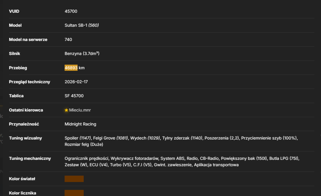The image size is (321, 196).
Task: Click the Tuning wizualny label
Action: click(25, 138)
